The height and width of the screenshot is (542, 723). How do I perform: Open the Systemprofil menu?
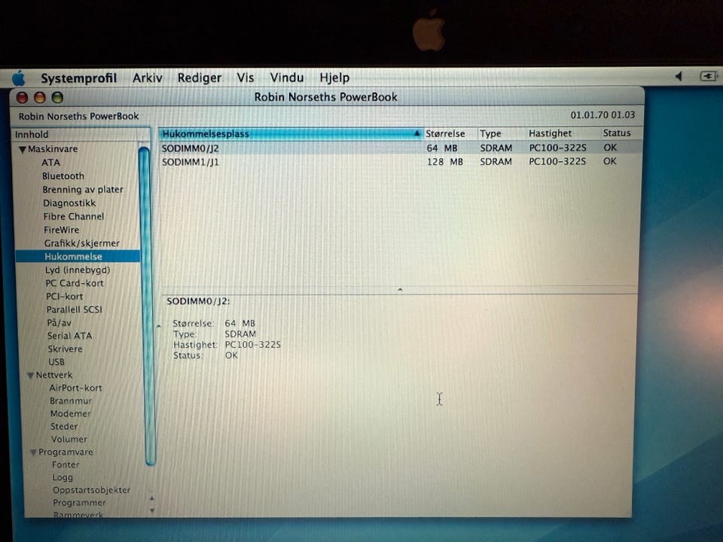pyautogui.click(x=78, y=78)
